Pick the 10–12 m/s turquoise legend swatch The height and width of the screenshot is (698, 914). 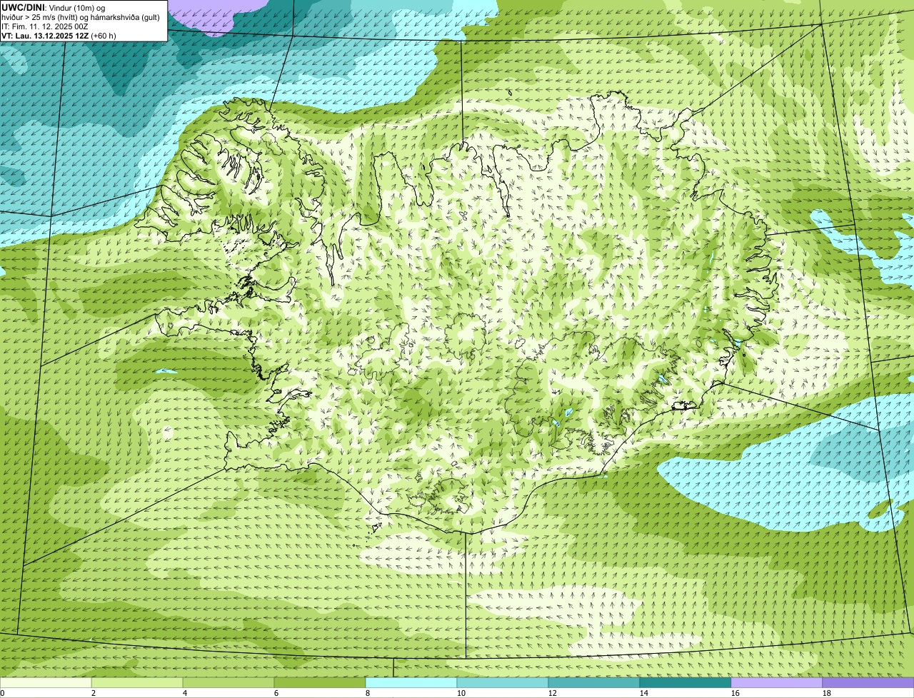click(503, 683)
